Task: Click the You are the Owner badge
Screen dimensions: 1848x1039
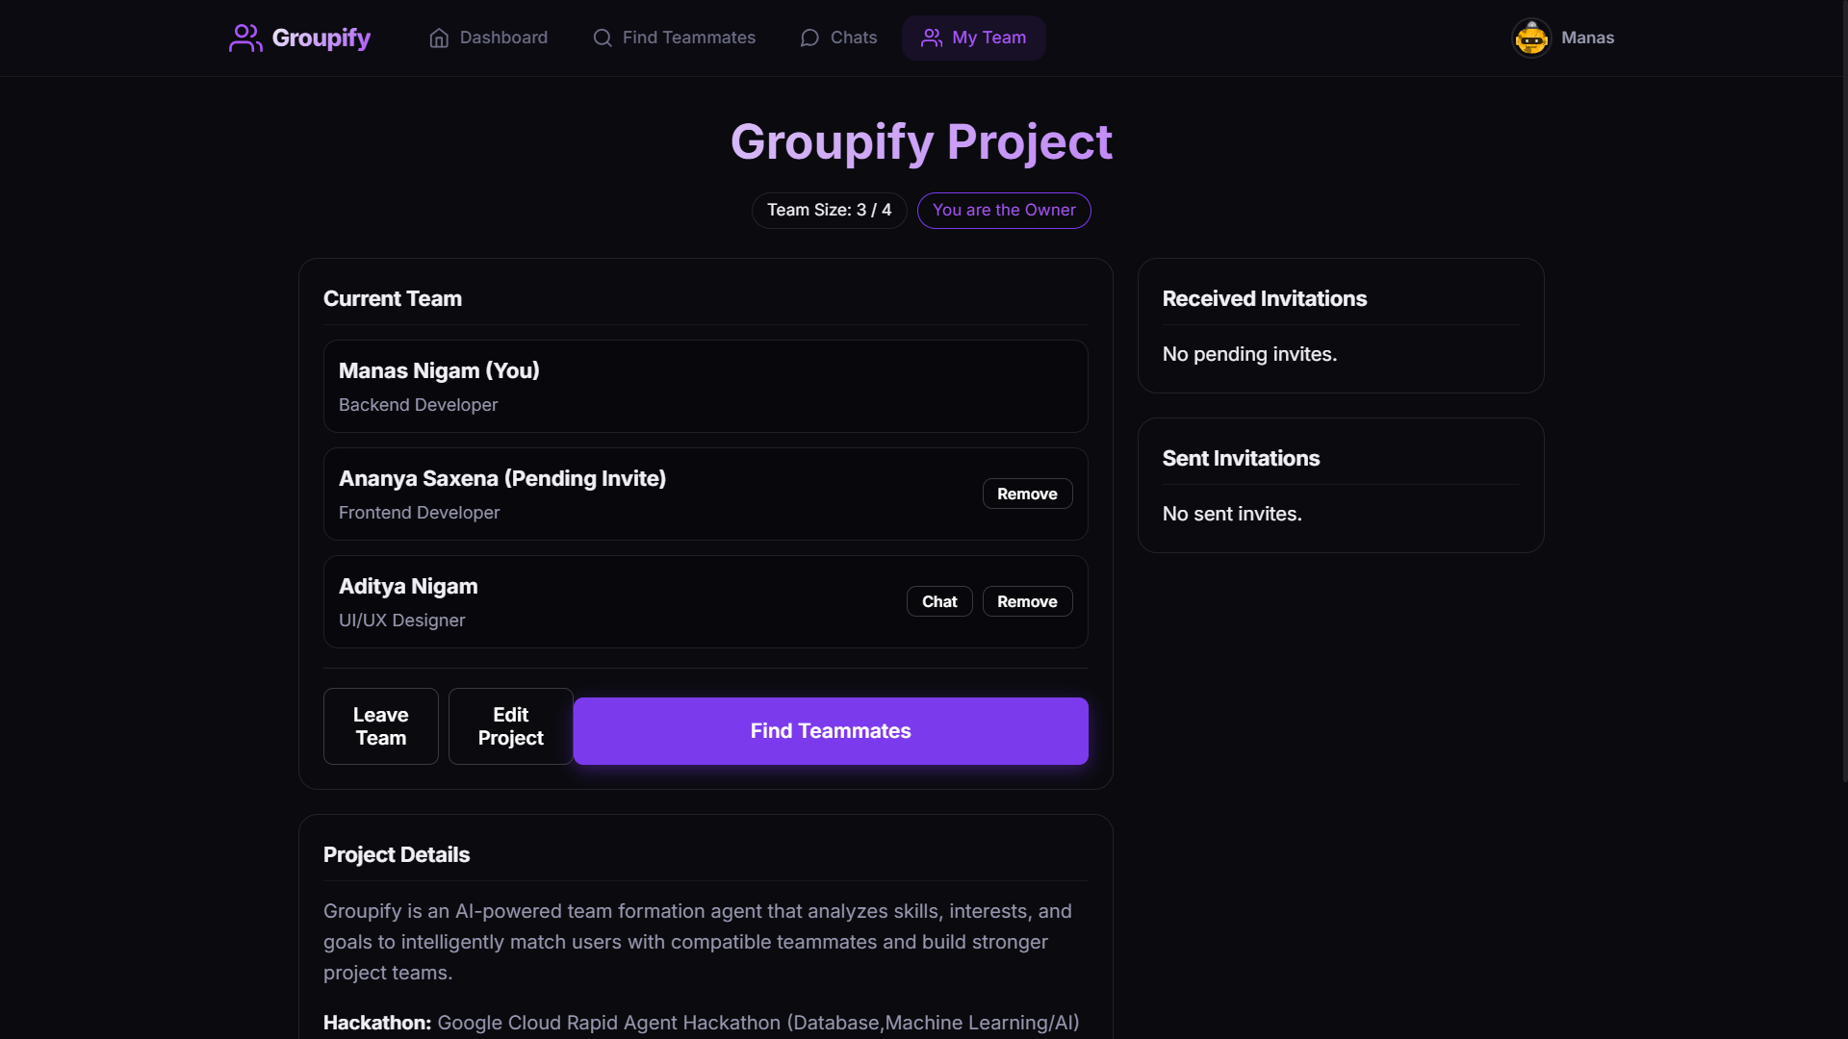Action: 1004,210
